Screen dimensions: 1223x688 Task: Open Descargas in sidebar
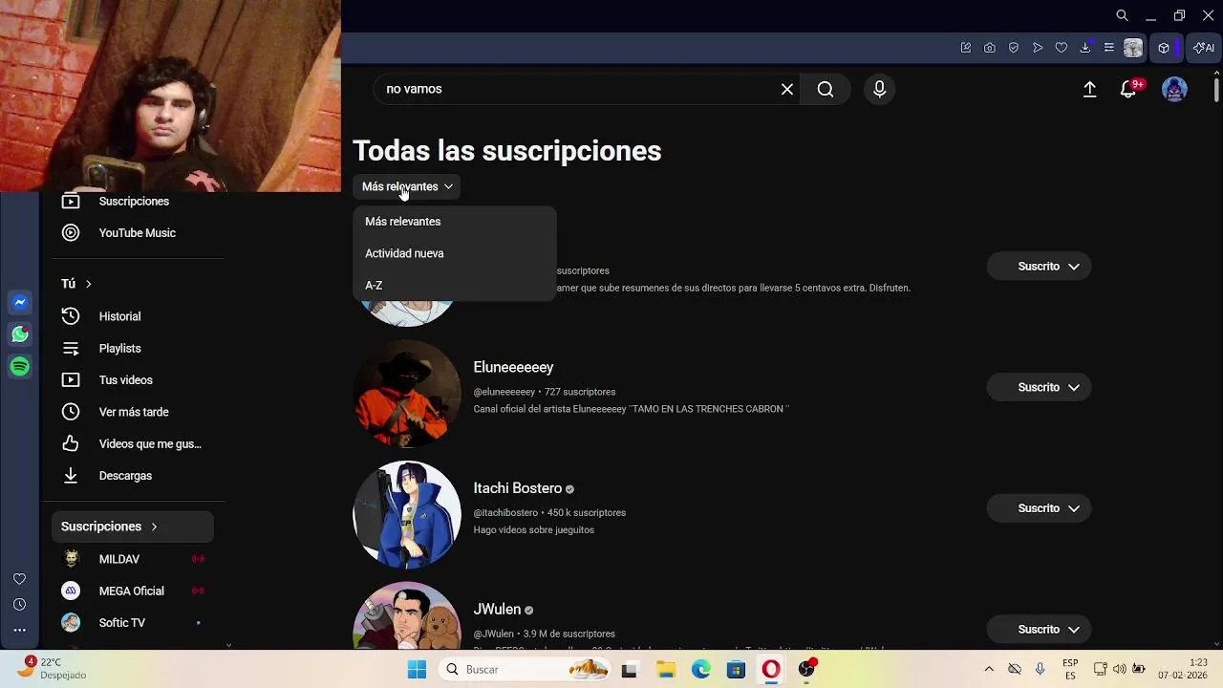tap(133, 476)
